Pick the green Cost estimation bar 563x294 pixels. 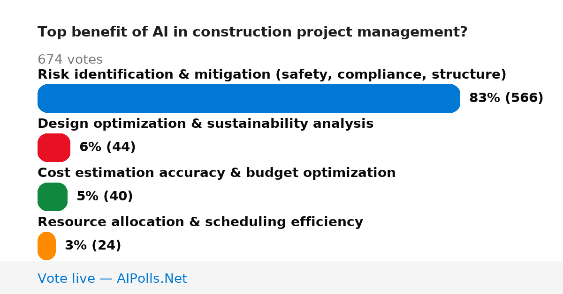tap(53, 197)
